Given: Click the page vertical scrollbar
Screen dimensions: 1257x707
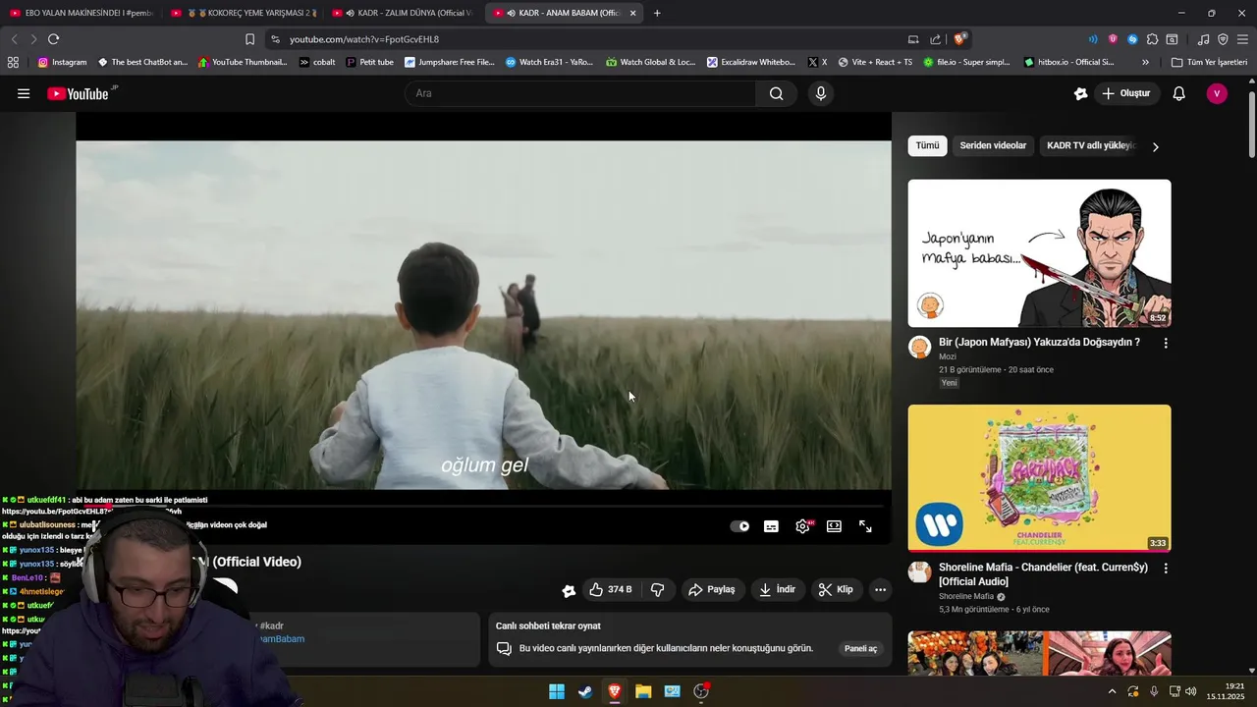Looking at the screenshot, I should (x=1251, y=124).
